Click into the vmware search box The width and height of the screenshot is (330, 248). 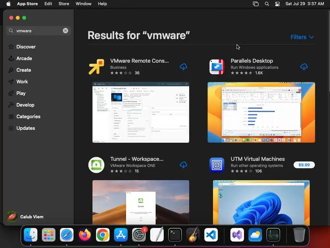[38, 31]
